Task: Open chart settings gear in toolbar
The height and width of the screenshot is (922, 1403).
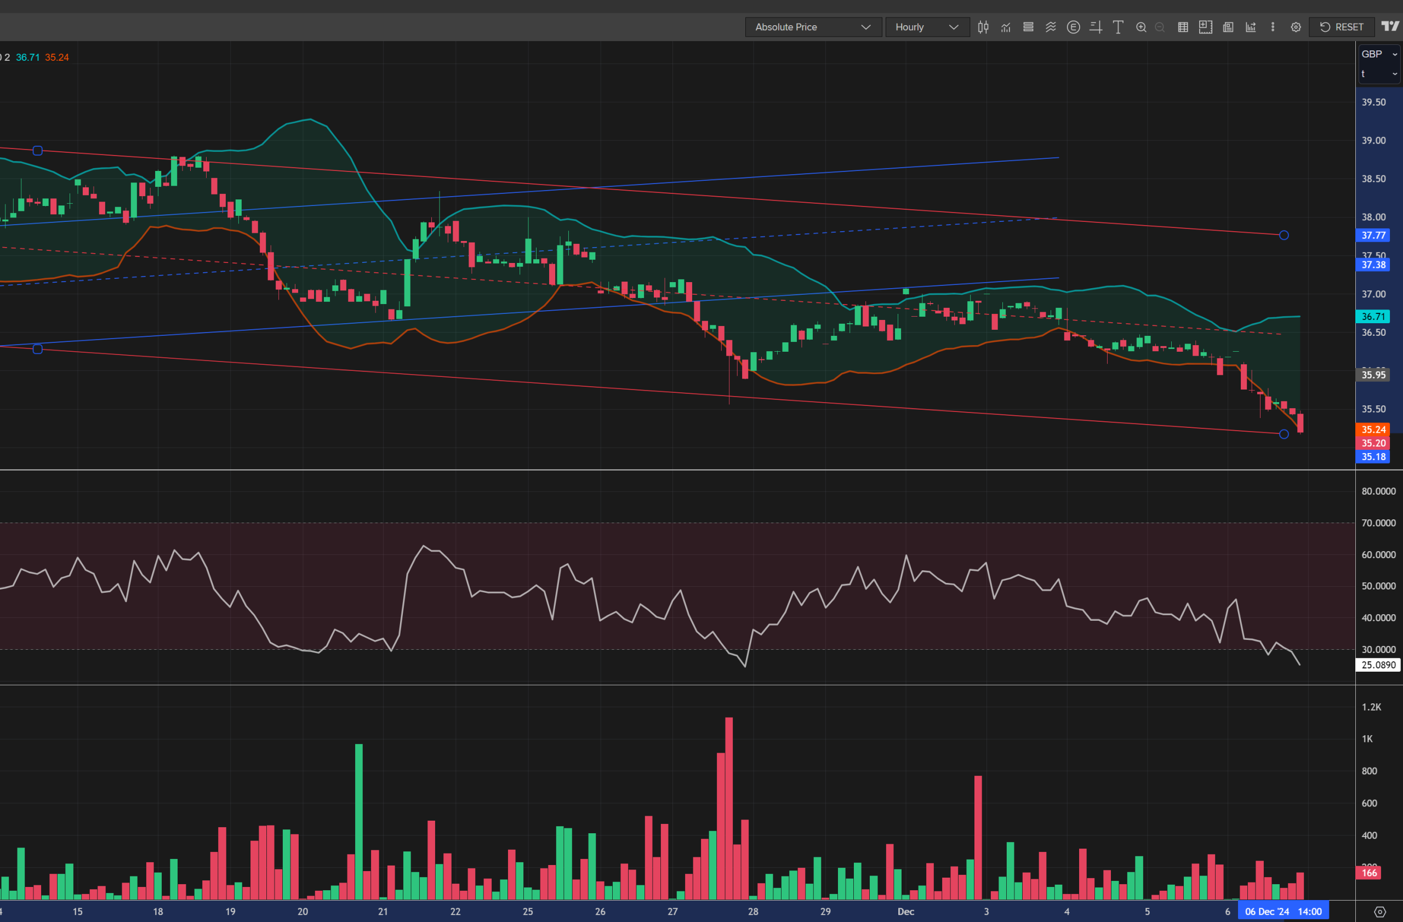Action: [x=1296, y=27]
